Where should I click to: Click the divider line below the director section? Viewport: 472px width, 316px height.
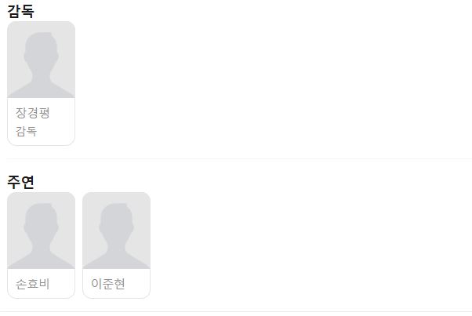pos(239,158)
